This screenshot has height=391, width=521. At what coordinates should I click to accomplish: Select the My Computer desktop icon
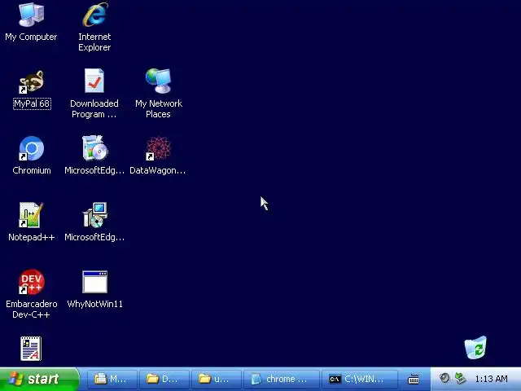coord(31,15)
